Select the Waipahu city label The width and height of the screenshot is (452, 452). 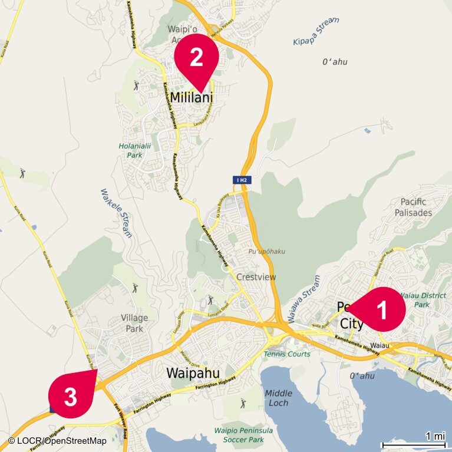(x=193, y=373)
